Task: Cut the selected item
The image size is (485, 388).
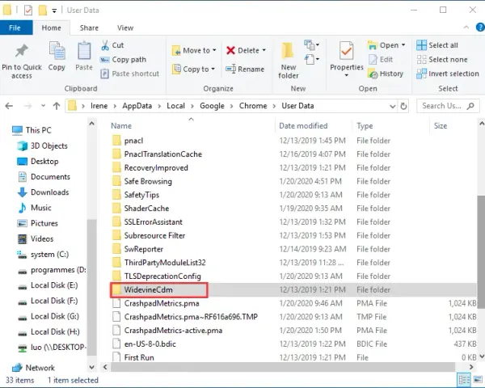Action: (112, 45)
